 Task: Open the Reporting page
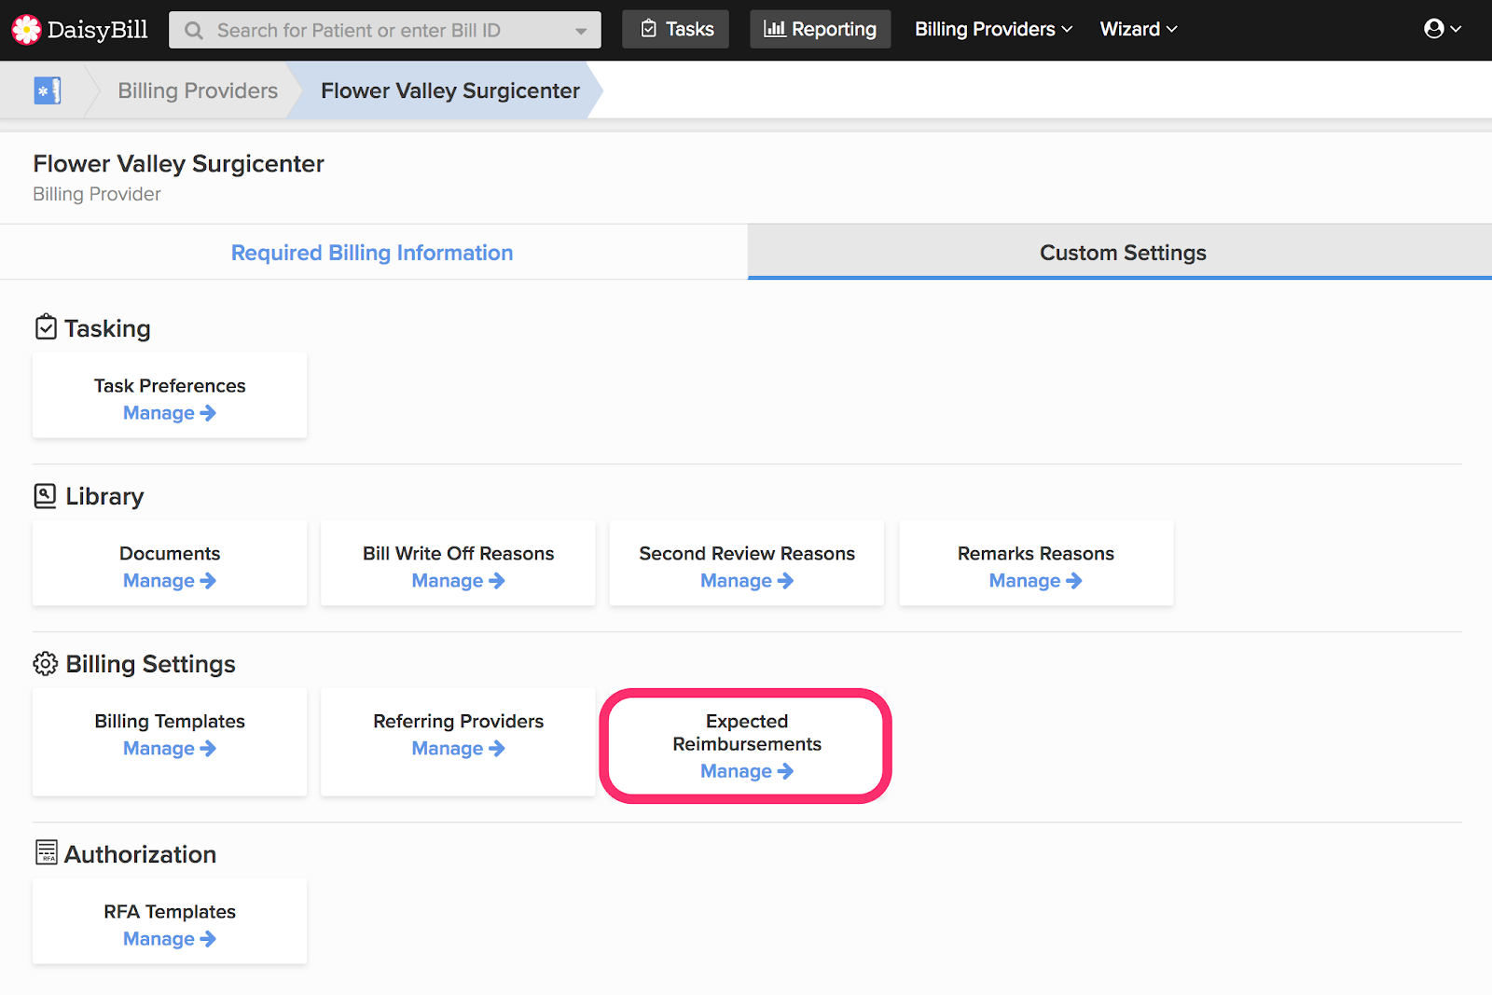(x=821, y=29)
